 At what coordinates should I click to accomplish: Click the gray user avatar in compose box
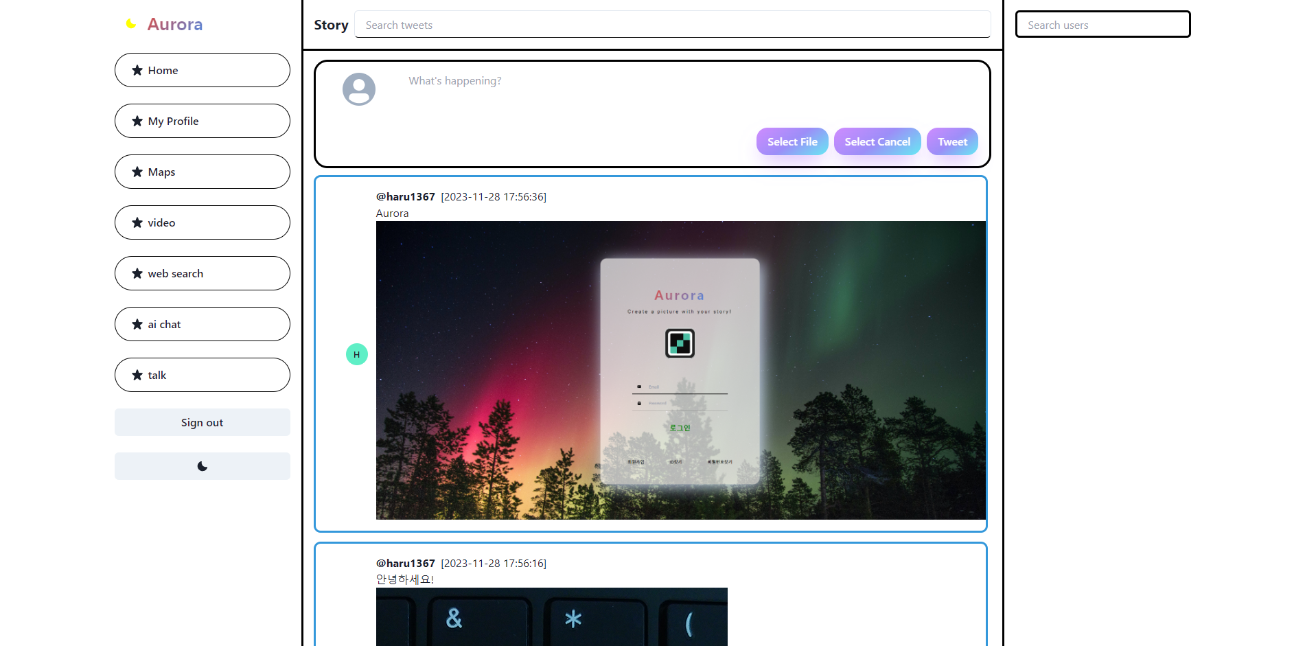359,89
